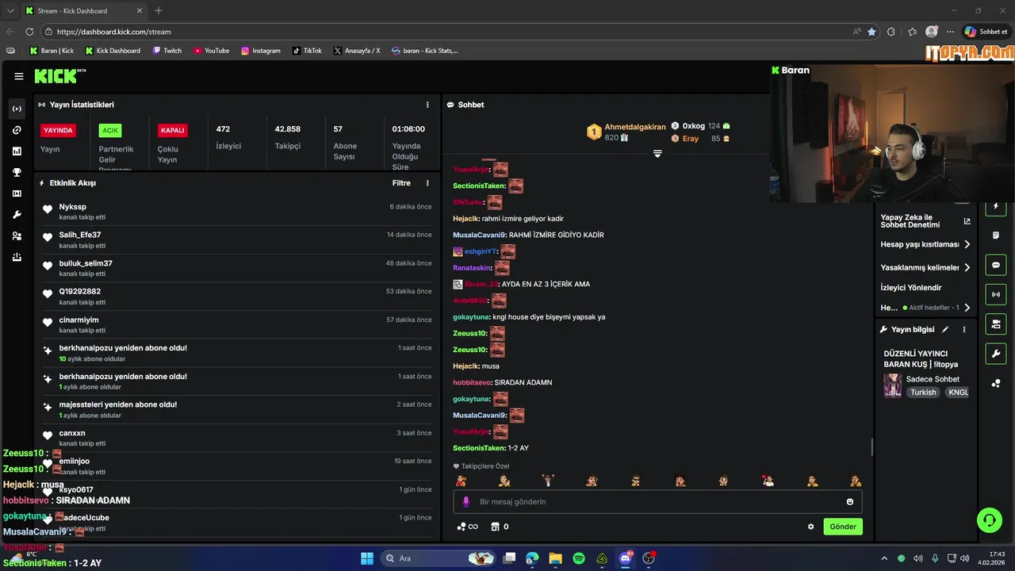Toggle the document widget in right rail
This screenshot has width=1015, height=571.
pos(996,236)
